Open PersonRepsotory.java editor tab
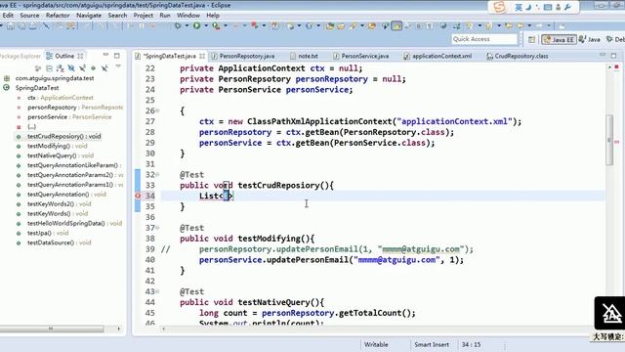Screen dimensions: 625x352 243,57
